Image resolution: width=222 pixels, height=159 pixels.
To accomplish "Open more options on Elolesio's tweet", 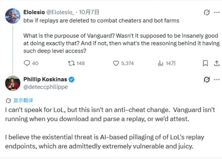I will click(217, 12).
